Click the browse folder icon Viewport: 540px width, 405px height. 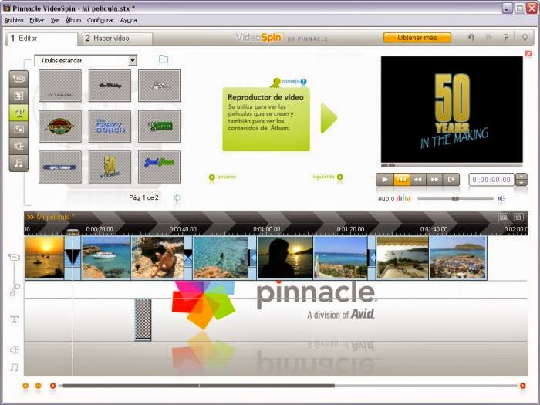coord(164,59)
